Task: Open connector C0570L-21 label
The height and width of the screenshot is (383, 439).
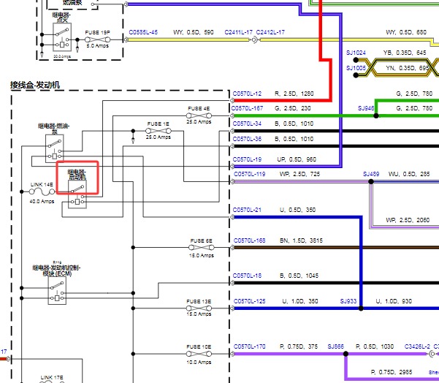Action: click(x=247, y=210)
